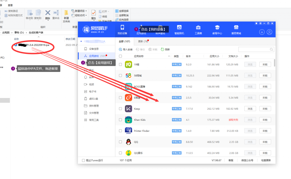The width and height of the screenshot is (291, 179).
Task: Enable the 阻止iTunes运行 checkbox
Action: [84, 160]
